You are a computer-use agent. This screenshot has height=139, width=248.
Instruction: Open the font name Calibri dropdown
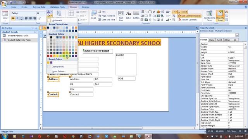[35, 13]
